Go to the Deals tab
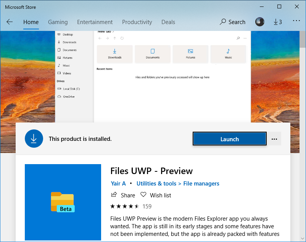The width and height of the screenshot is (306, 242). [168, 22]
